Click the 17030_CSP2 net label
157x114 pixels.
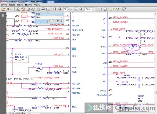(119, 73)
